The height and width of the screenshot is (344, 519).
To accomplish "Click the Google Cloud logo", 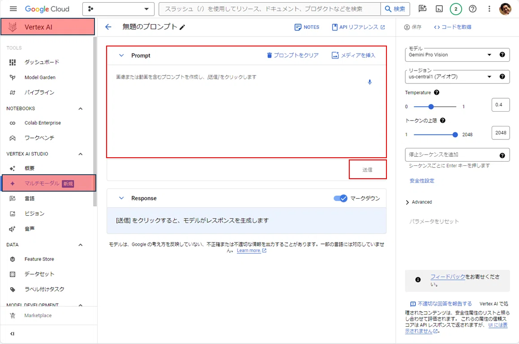I will click(x=47, y=9).
